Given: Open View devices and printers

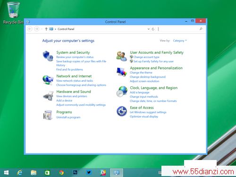Looking at the screenshot, I should 72,96.
